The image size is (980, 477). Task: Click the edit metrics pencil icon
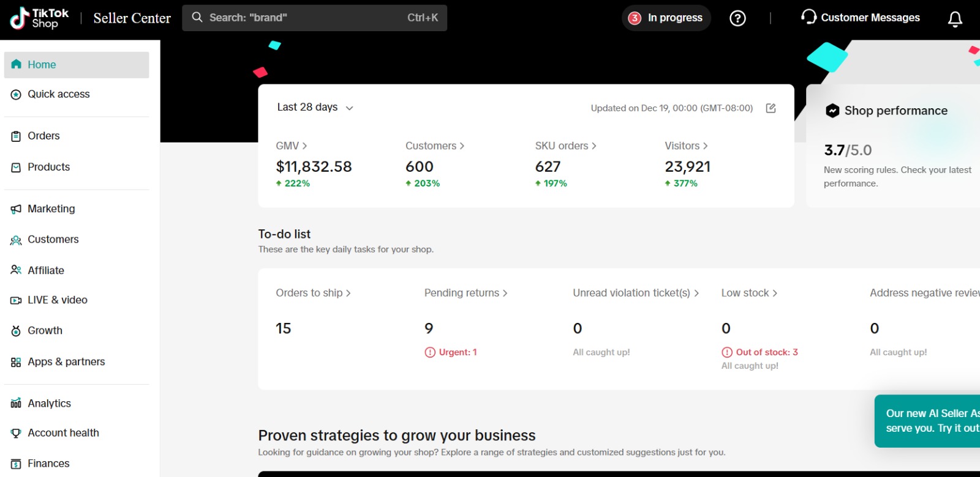771,108
